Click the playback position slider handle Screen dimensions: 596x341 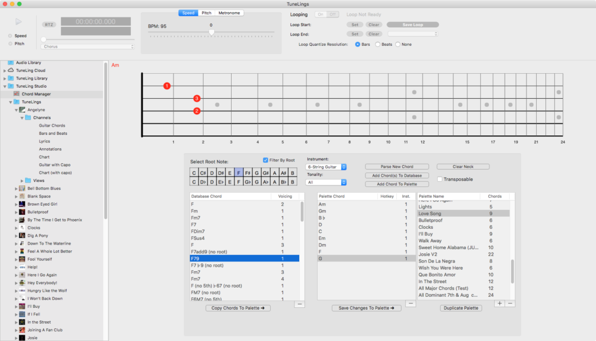44,40
